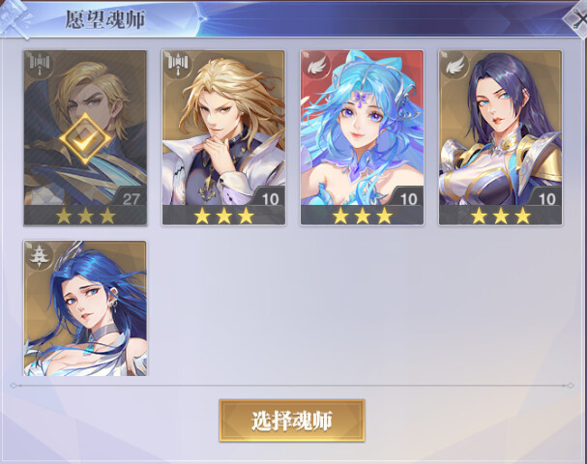Click the 愿望魂师 title header
Screen dimensions: 587x464
click(105, 19)
